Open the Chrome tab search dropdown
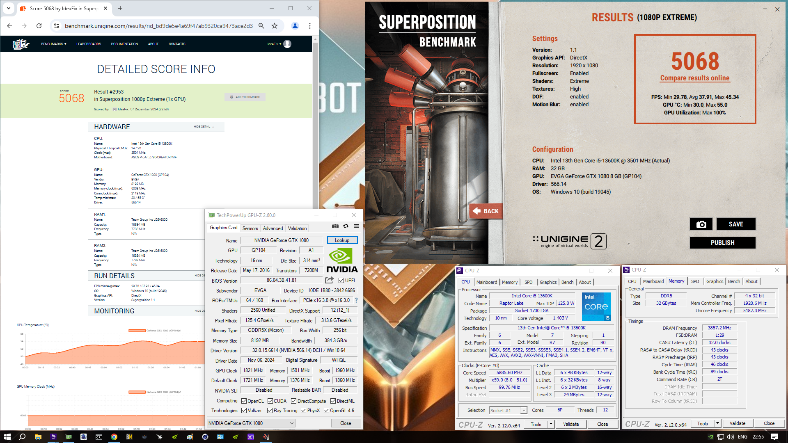This screenshot has width=788, height=443. click(9, 8)
